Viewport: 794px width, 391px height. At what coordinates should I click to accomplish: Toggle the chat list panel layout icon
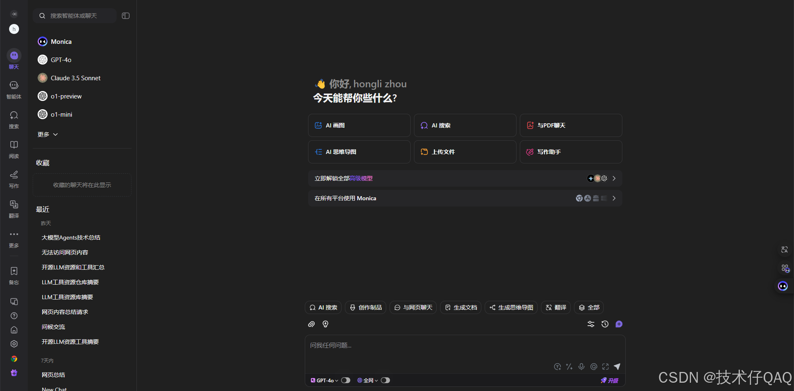126,16
